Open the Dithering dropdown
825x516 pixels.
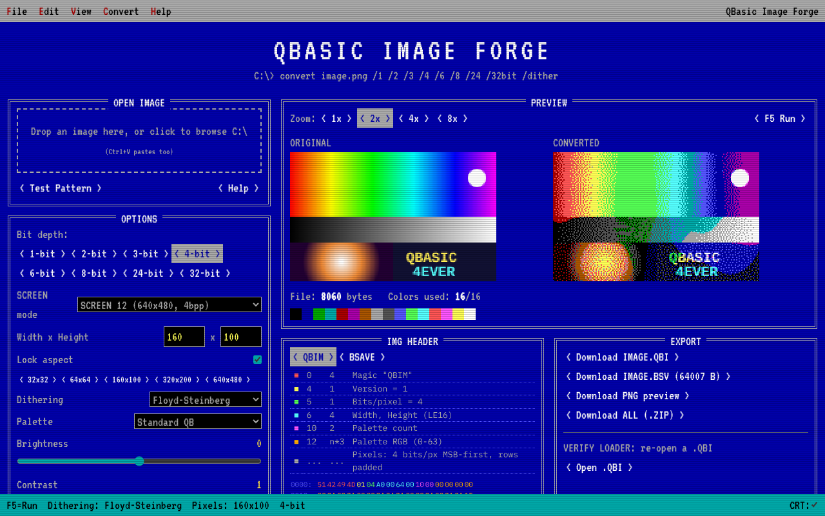click(x=206, y=400)
